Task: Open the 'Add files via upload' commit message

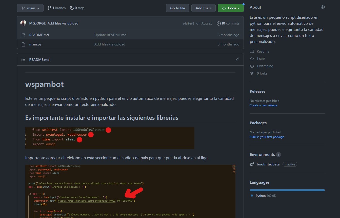Action: pos(63,23)
